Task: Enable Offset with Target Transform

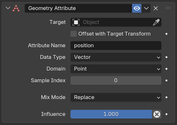Action: [73, 34]
